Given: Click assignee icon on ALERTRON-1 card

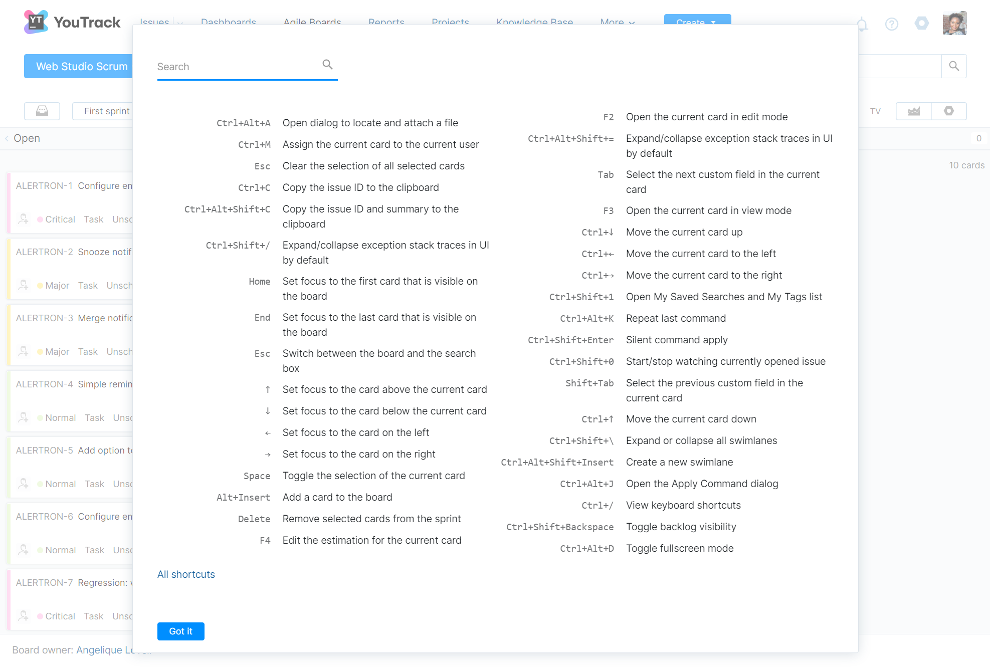Looking at the screenshot, I should click(x=23, y=219).
